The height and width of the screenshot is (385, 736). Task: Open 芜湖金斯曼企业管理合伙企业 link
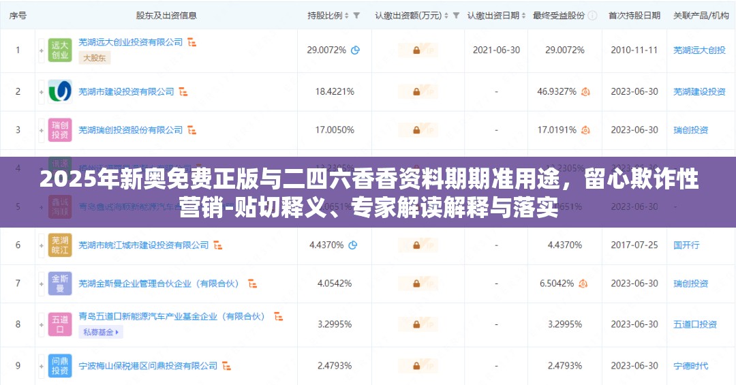(x=159, y=283)
